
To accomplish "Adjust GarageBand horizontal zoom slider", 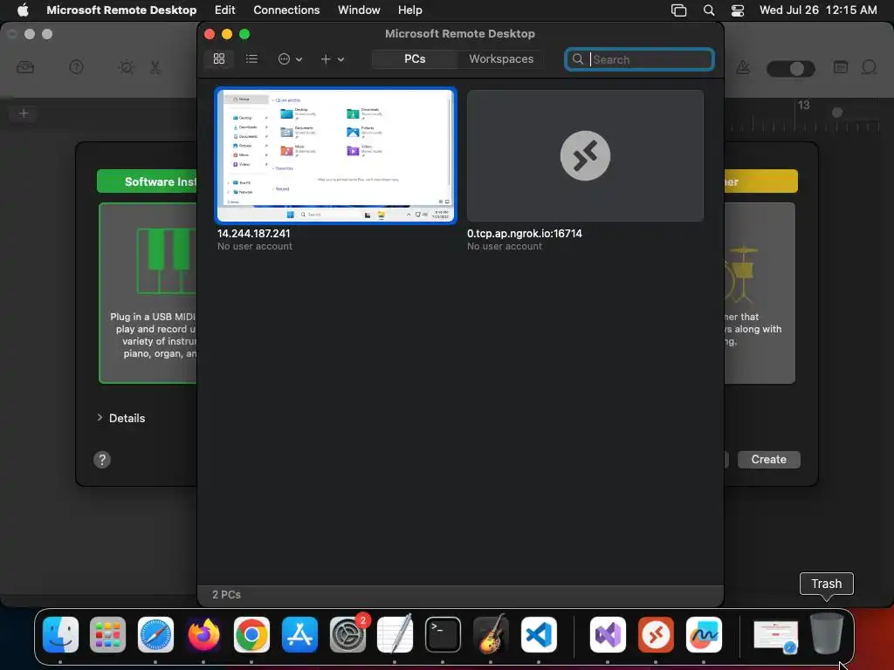I will click(x=837, y=113).
